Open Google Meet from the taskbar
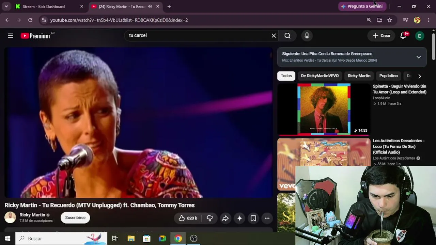Screen dimensions: 436x245 (162, 239)
